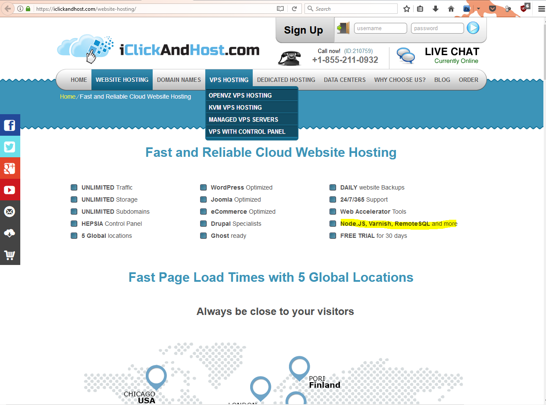Open Facebook sidebar icon

(10, 125)
